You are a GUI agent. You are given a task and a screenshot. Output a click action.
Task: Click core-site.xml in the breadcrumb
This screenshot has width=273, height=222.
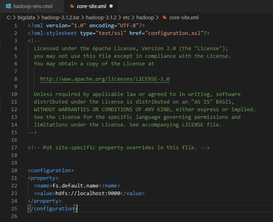tap(184, 17)
